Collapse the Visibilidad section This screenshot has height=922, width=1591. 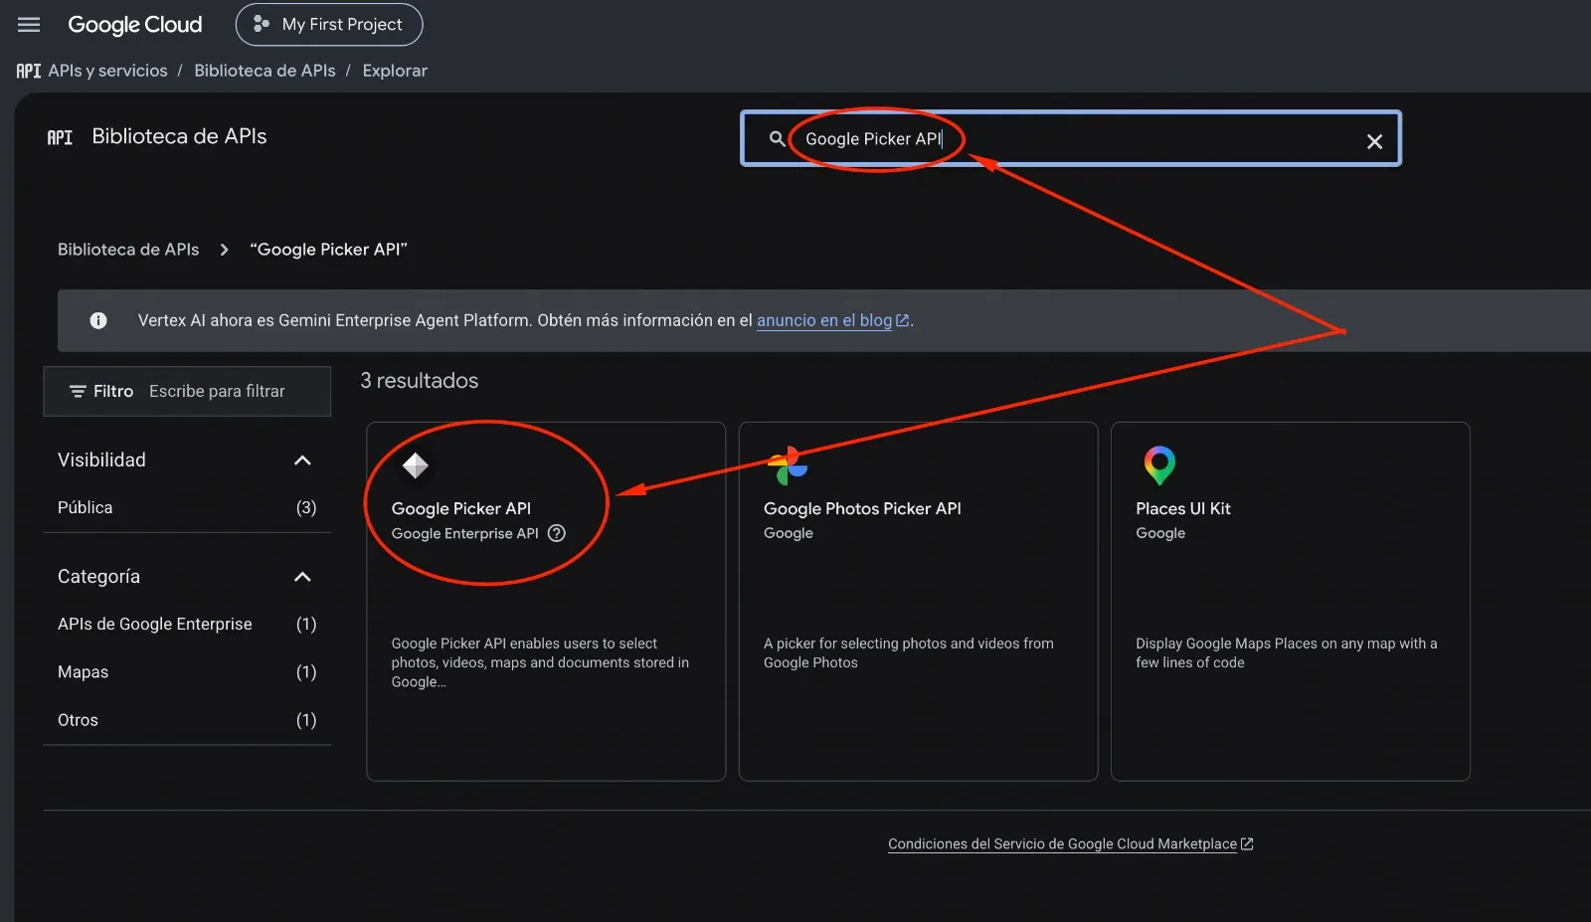point(302,461)
